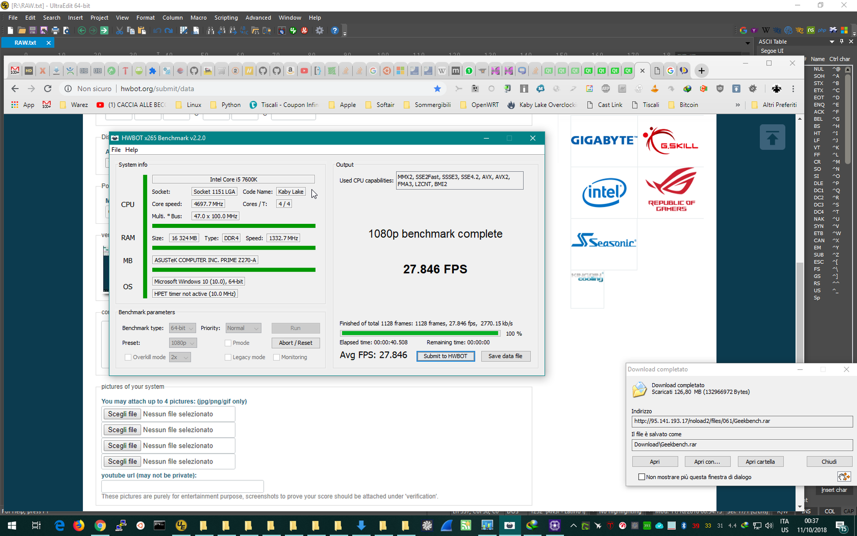Check 'Non mostrare più questa finestra di dialogo'
This screenshot has height=536, width=857.
pos(642,477)
